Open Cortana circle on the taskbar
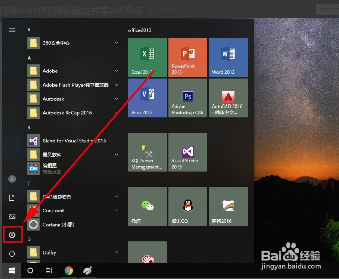Viewport: 339px width, 279px height. [30, 271]
